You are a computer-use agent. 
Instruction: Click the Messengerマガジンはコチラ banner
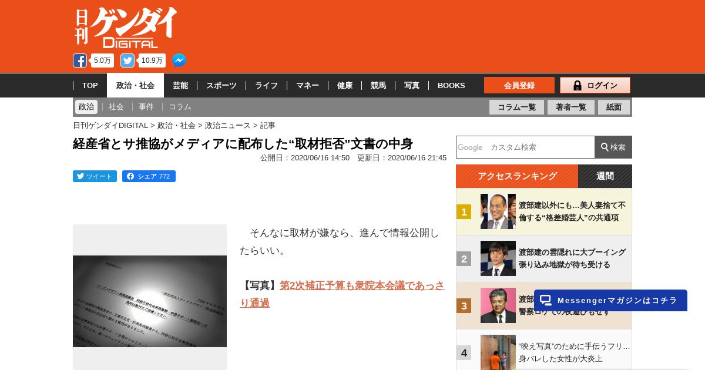pyautogui.click(x=610, y=300)
